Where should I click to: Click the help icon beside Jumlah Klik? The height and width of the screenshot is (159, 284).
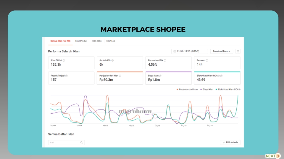[112, 60]
